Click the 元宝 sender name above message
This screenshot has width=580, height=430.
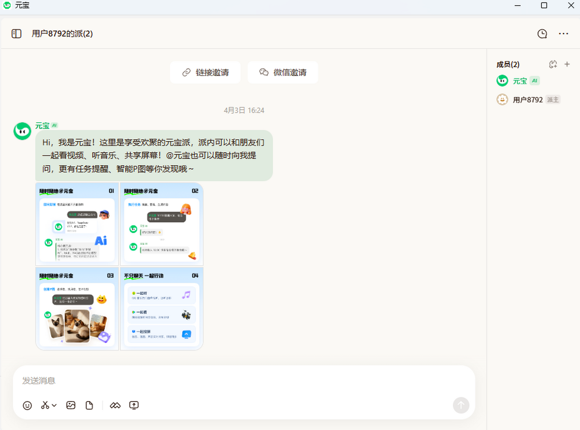(42, 126)
